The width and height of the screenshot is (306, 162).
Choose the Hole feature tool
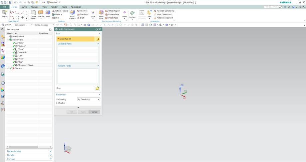click(48, 14)
